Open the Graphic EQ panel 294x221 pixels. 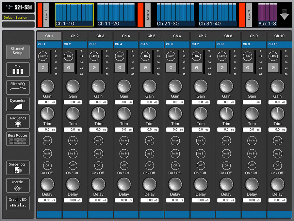[x=18, y=203]
